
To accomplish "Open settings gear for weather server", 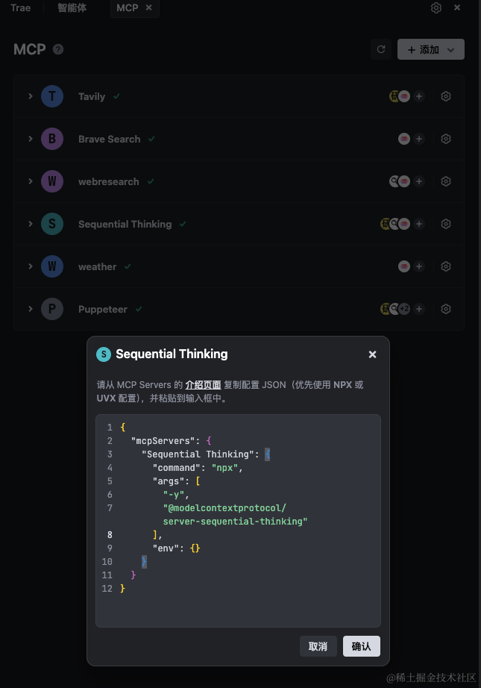I will pos(445,266).
